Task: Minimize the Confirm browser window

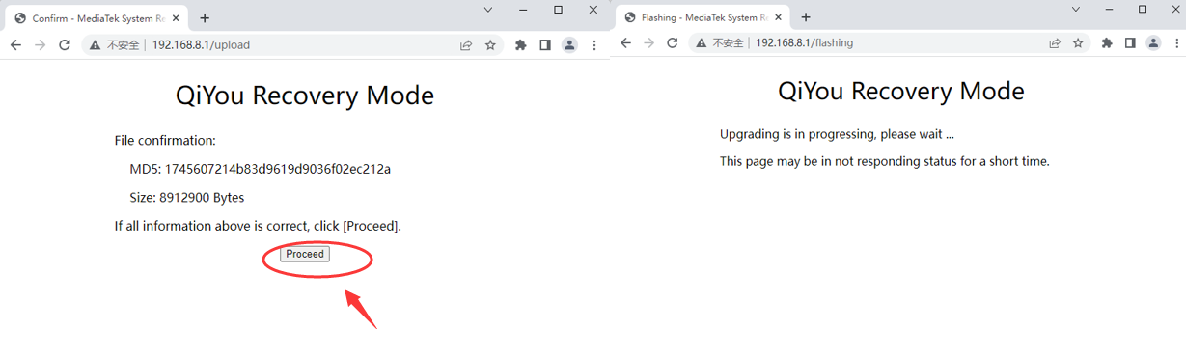Action: pyautogui.click(x=524, y=9)
